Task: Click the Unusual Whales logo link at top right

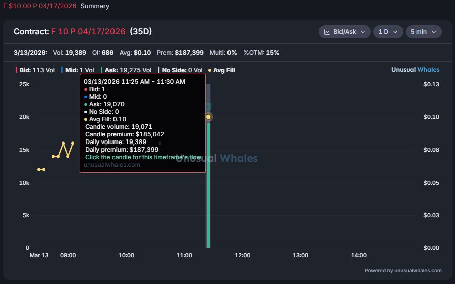Action: (x=415, y=70)
